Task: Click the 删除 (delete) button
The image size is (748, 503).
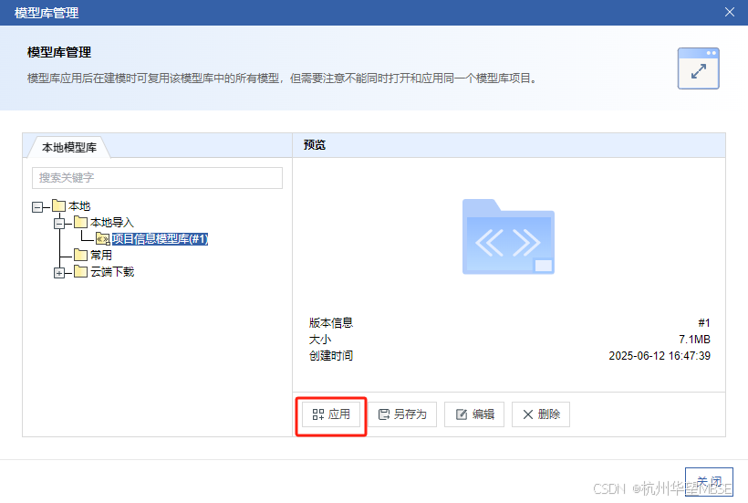Action: (x=541, y=414)
